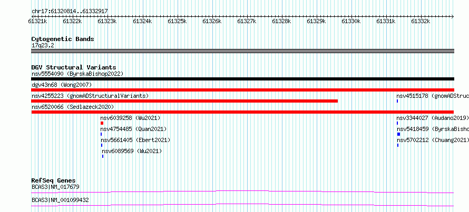Viewport: 469px width, 212px height.
Task: Click the RefSeq Genes track title
Action: pyautogui.click(x=54, y=180)
